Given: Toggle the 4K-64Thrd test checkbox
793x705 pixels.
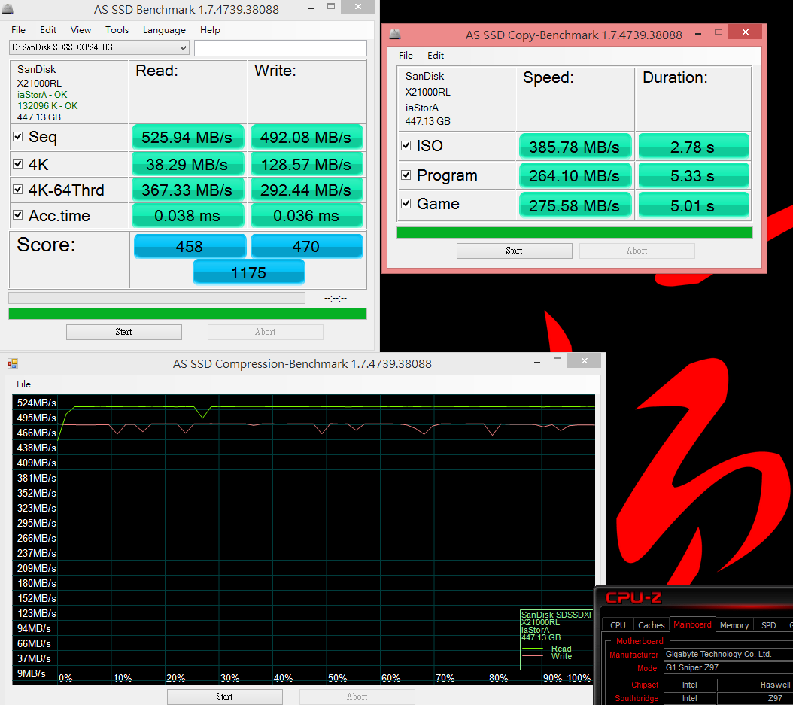Looking at the screenshot, I should [18, 189].
